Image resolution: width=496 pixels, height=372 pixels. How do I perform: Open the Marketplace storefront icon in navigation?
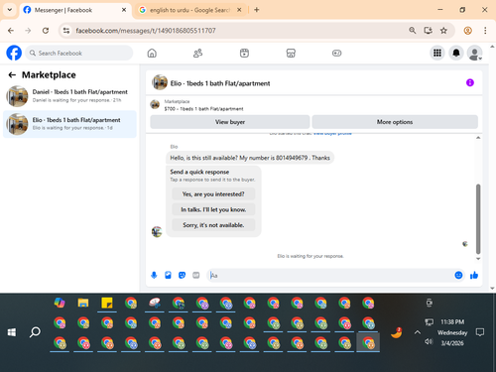[291, 53]
